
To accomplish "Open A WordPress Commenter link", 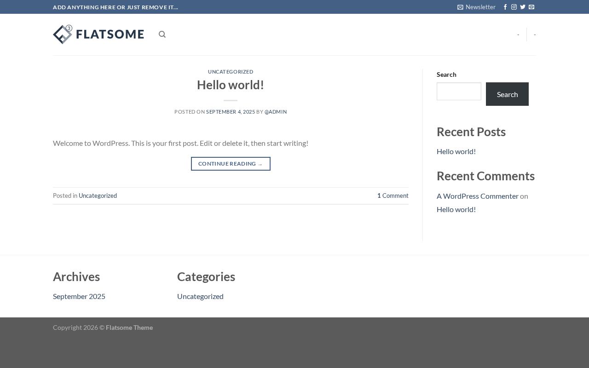I will [x=478, y=196].
